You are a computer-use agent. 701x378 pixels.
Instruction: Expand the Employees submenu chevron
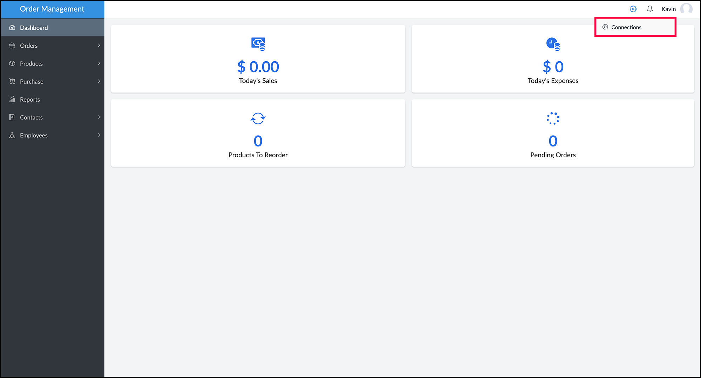coord(99,135)
